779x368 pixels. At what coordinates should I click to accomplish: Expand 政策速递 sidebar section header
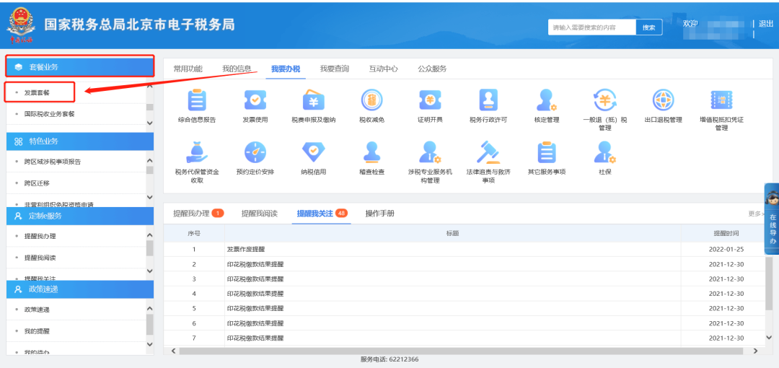click(x=80, y=289)
